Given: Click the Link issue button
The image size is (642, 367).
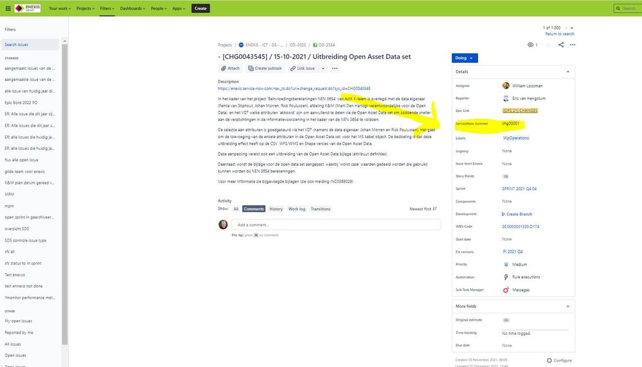Looking at the screenshot, I should click(x=303, y=68).
